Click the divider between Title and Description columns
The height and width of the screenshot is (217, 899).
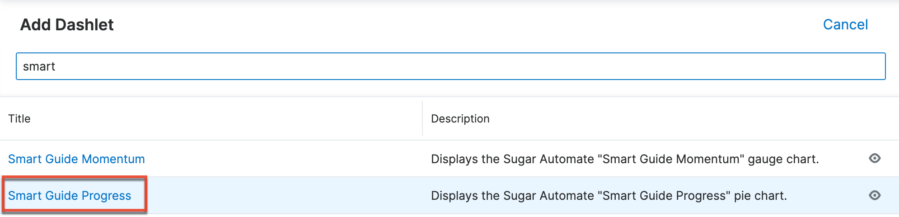422,118
